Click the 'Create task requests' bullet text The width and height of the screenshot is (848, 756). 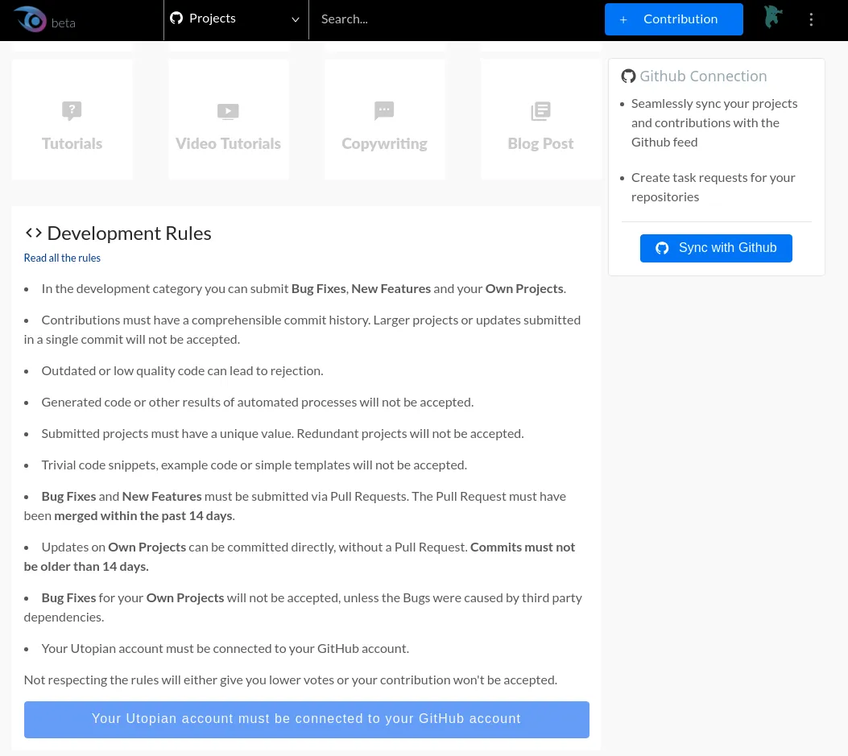coord(714,187)
